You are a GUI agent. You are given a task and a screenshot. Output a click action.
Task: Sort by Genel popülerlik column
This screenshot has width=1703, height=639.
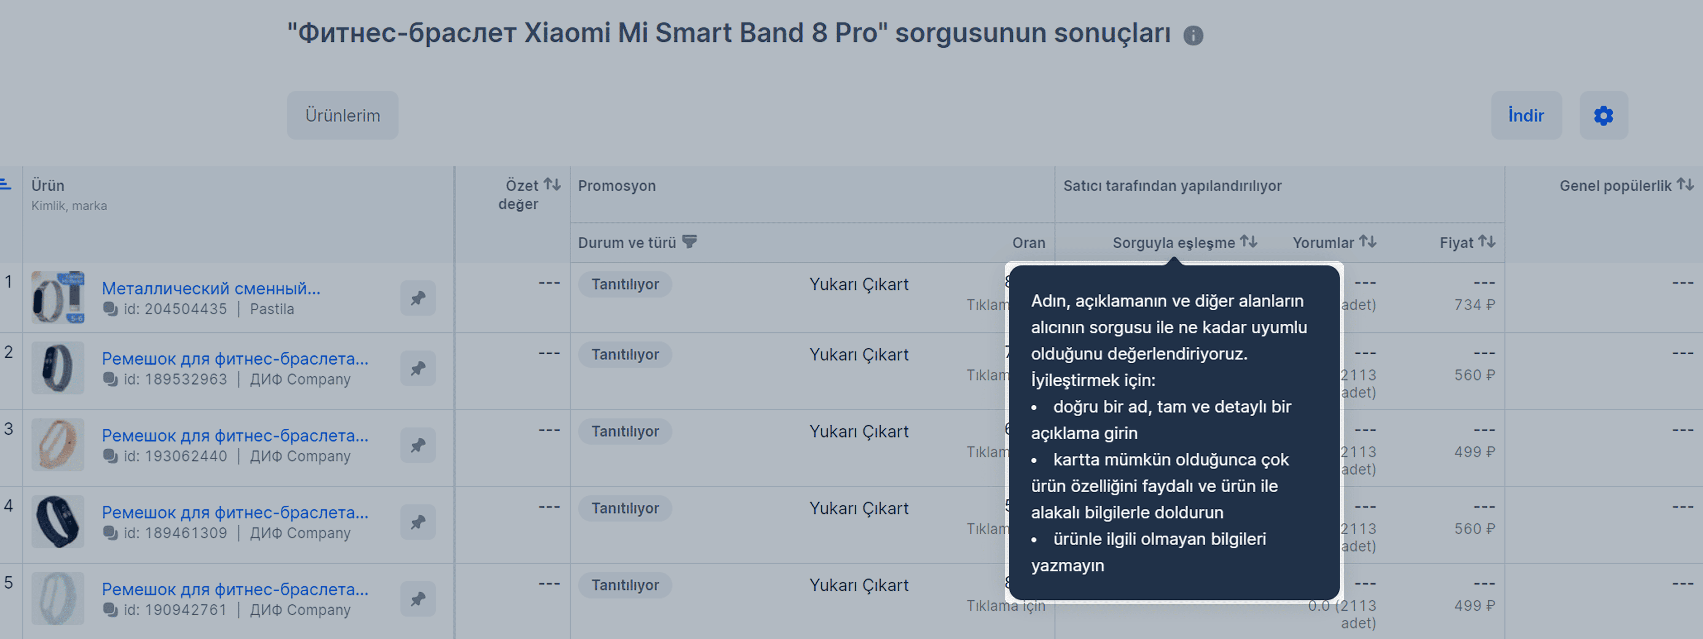click(1685, 185)
